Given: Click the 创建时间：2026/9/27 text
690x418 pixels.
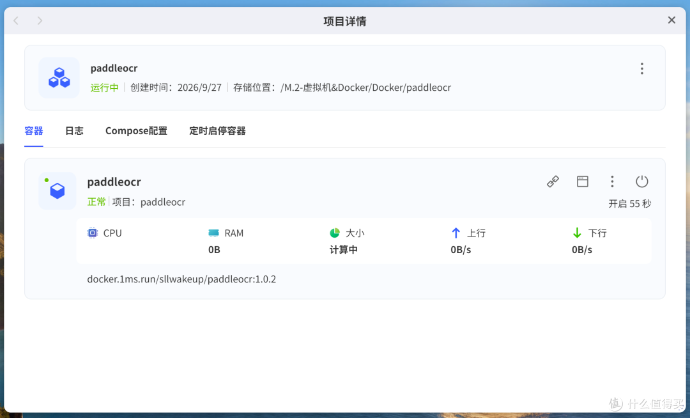Looking at the screenshot, I should coord(176,88).
